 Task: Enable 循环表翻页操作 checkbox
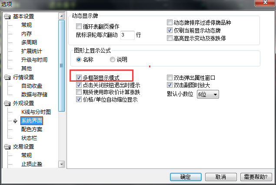pos(79,26)
